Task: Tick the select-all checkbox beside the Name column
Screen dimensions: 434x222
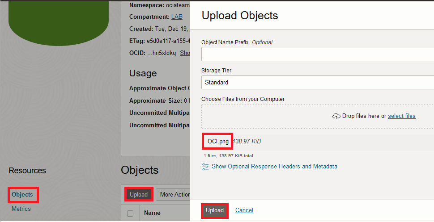Action: pos(130,213)
